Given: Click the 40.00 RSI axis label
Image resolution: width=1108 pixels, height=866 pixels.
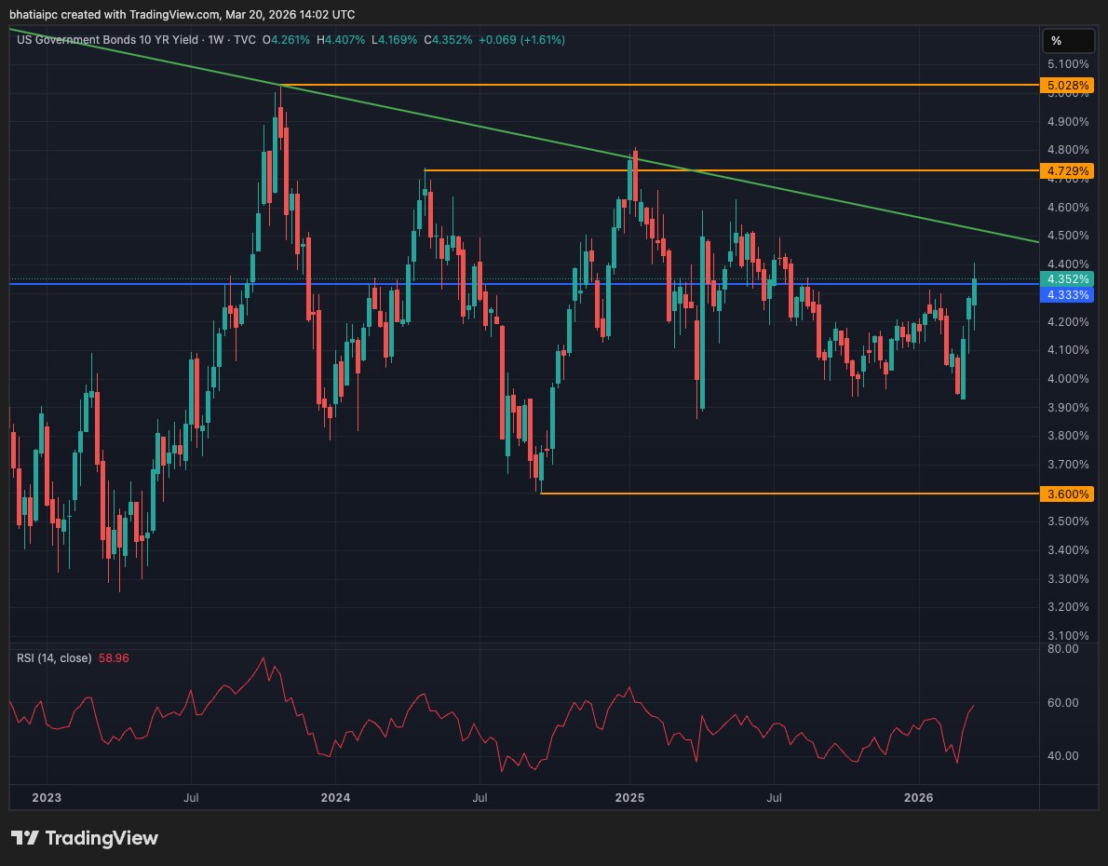Looking at the screenshot, I should (1062, 756).
